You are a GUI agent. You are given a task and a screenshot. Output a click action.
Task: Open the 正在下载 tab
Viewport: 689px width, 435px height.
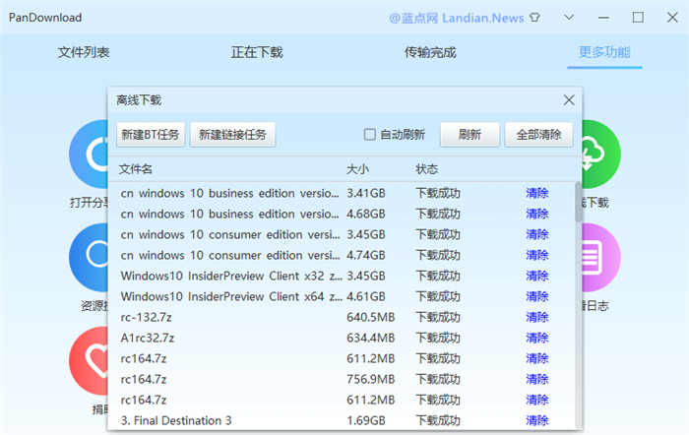click(x=257, y=52)
